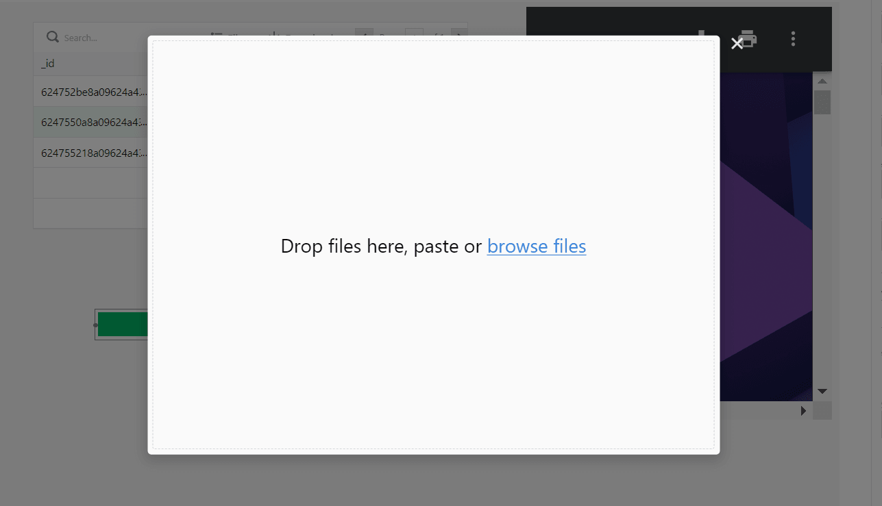Open the browse files link
This screenshot has height=506, width=882.
[x=536, y=246]
